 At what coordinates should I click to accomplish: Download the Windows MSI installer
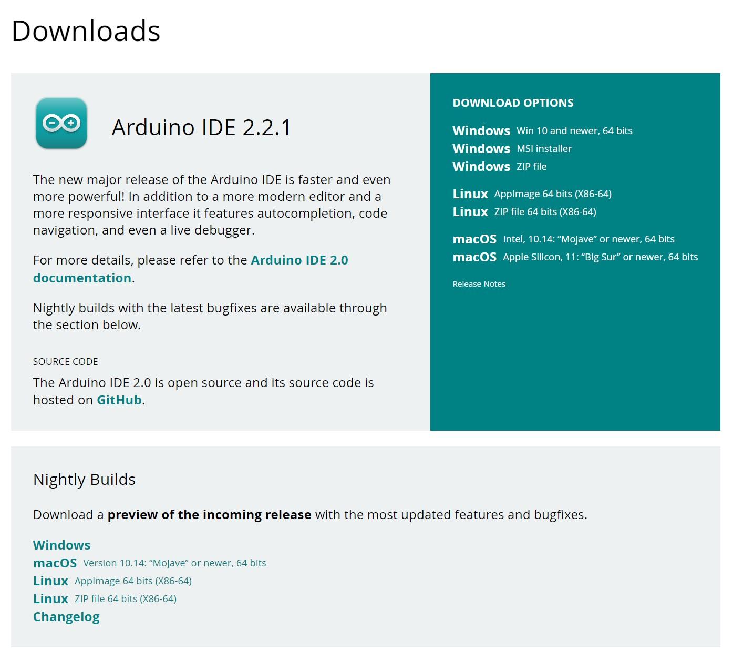(512, 148)
